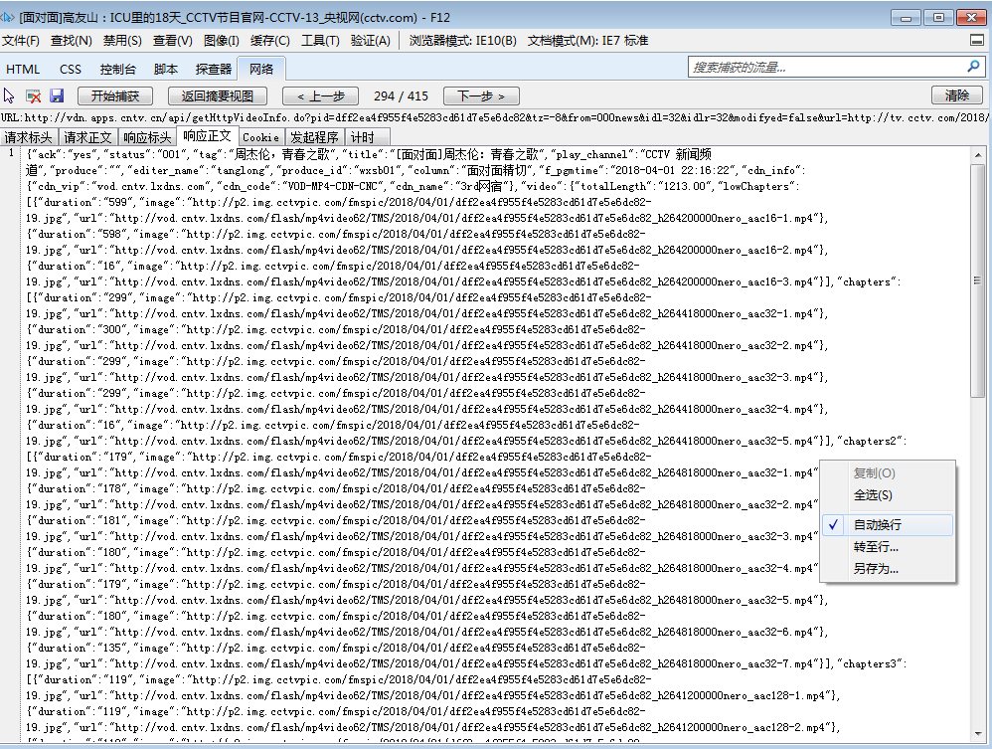Open the 发起程序 tab

tap(314, 136)
